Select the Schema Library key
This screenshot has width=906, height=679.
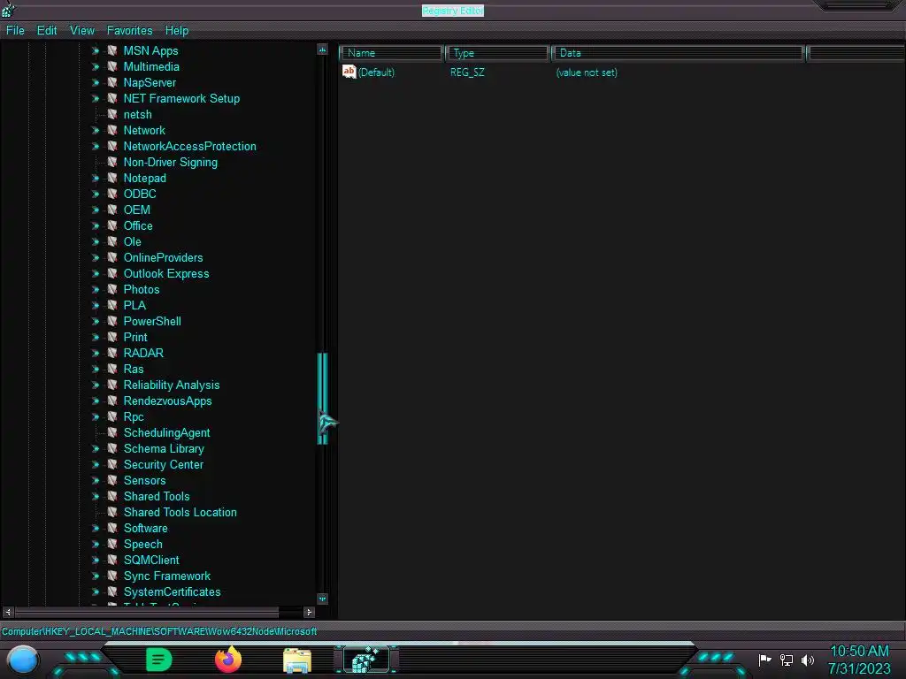(164, 448)
